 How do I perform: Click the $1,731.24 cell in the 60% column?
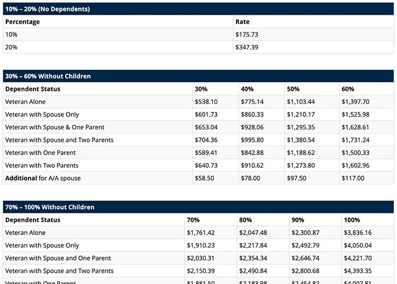coord(355,140)
